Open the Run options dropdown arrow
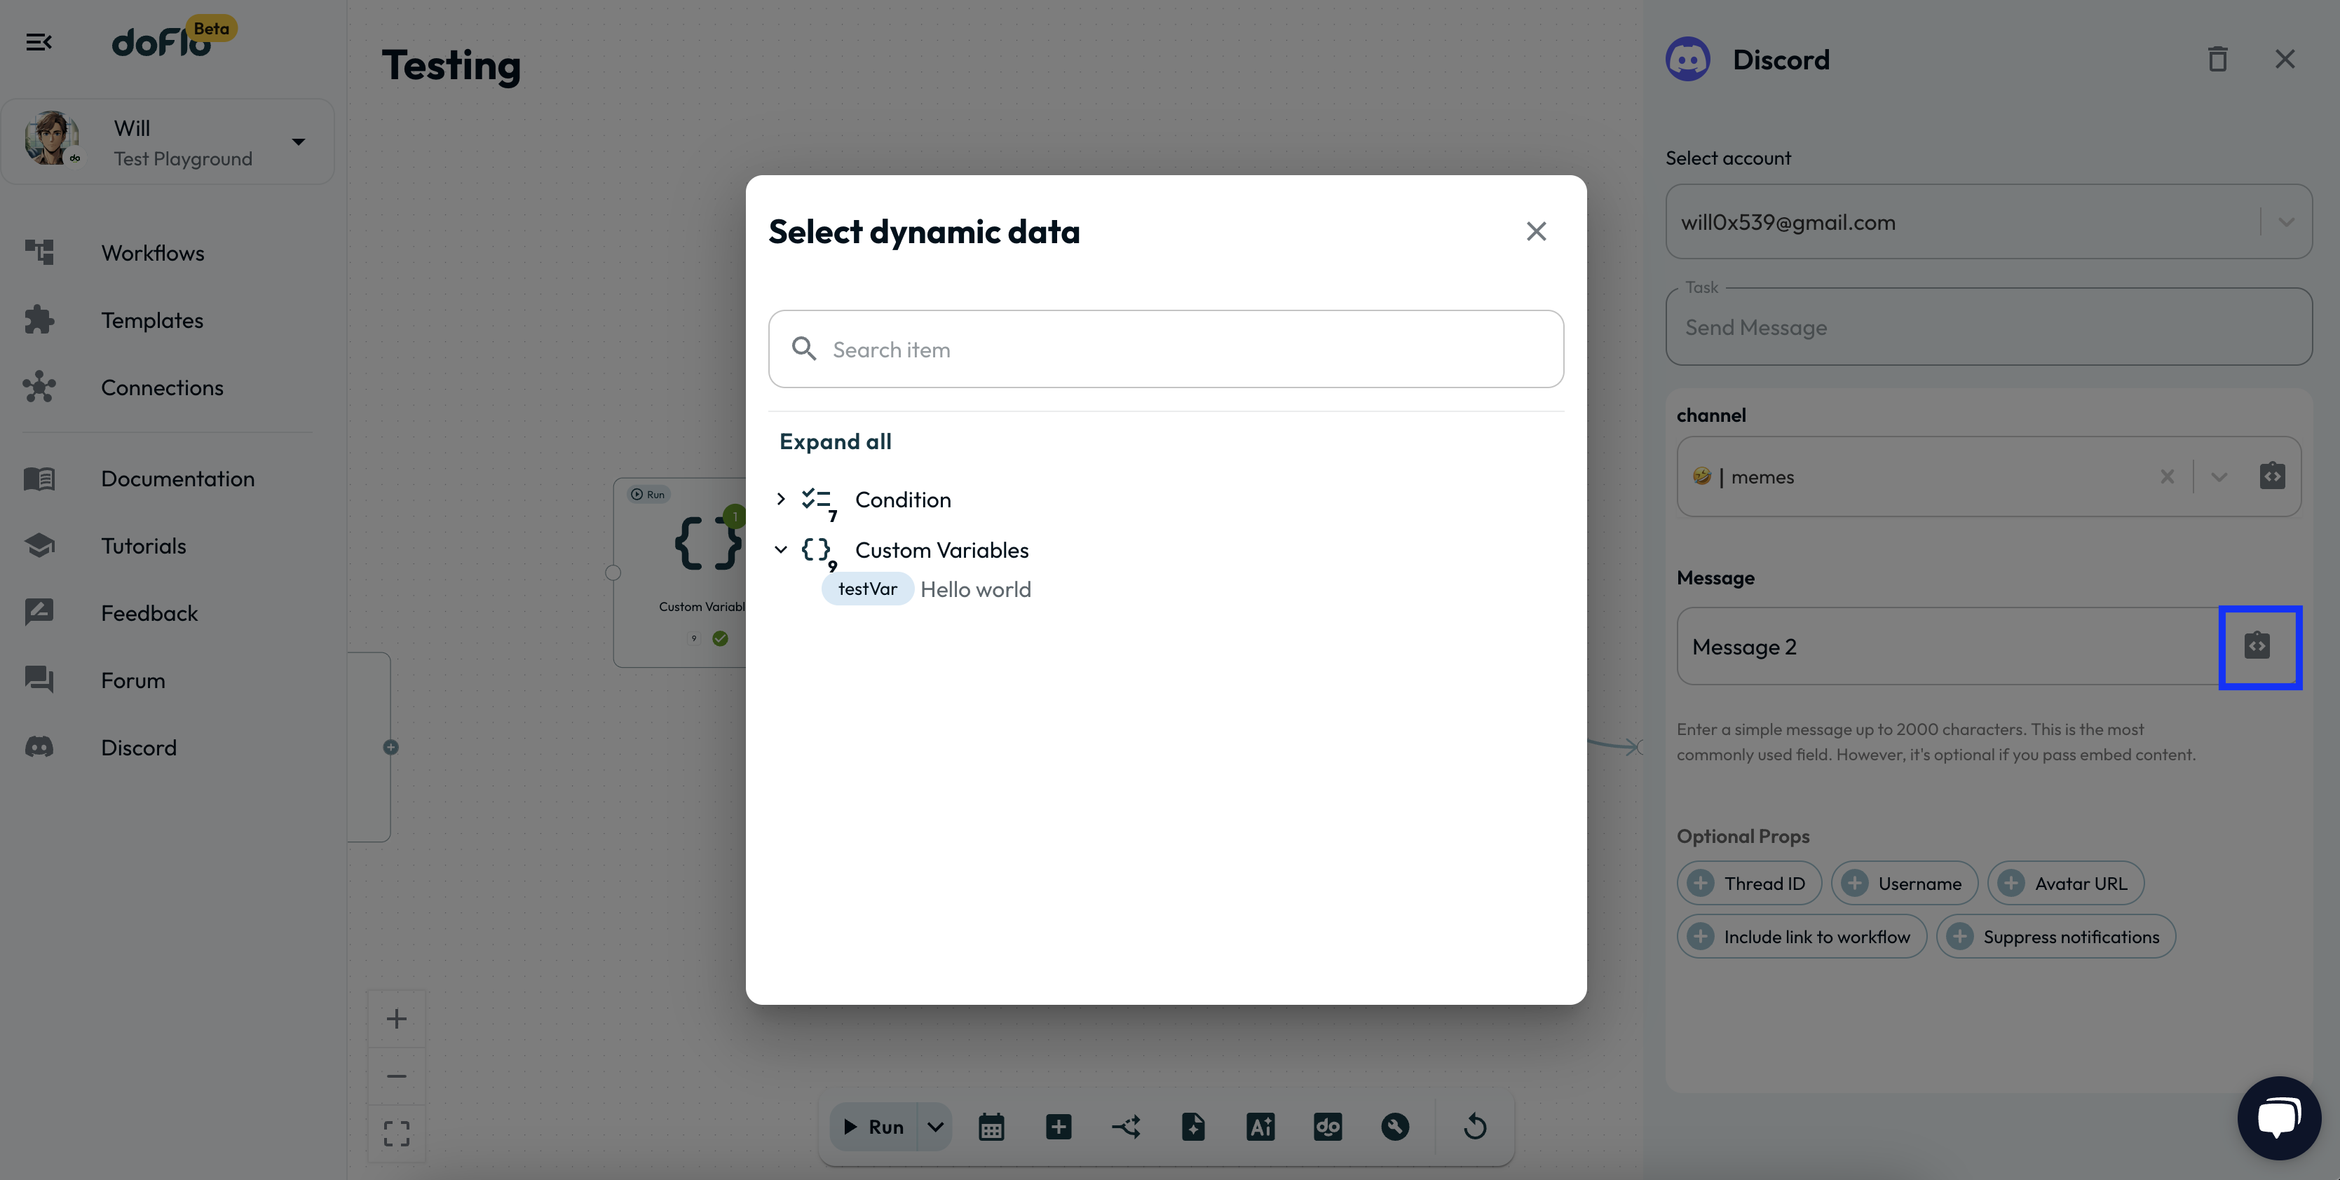This screenshot has height=1180, width=2340. coord(936,1127)
